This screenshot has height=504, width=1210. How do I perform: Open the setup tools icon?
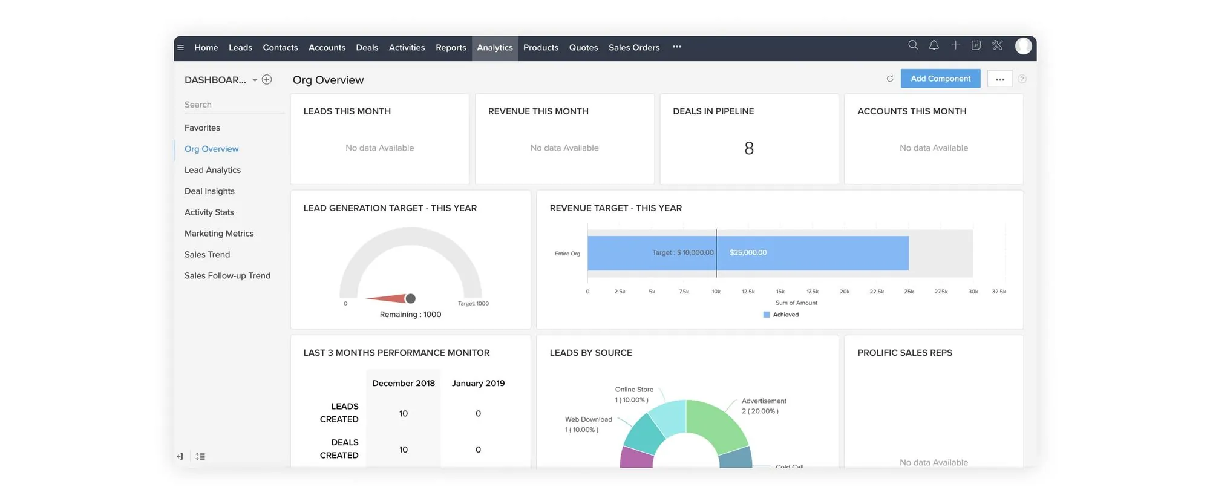(x=998, y=45)
